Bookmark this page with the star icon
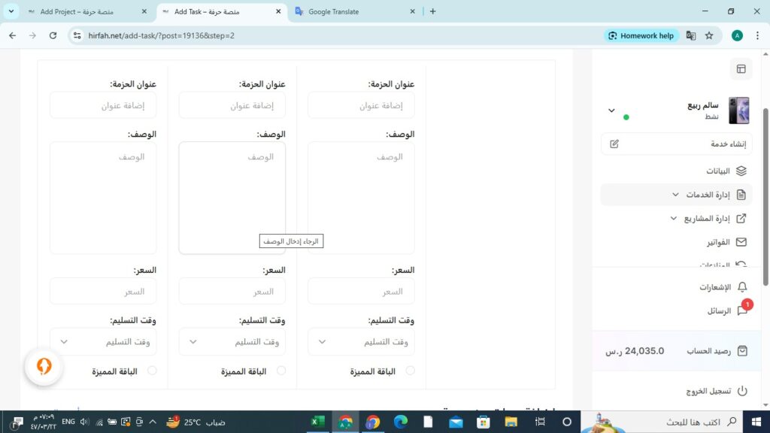The image size is (770, 433). (709, 35)
